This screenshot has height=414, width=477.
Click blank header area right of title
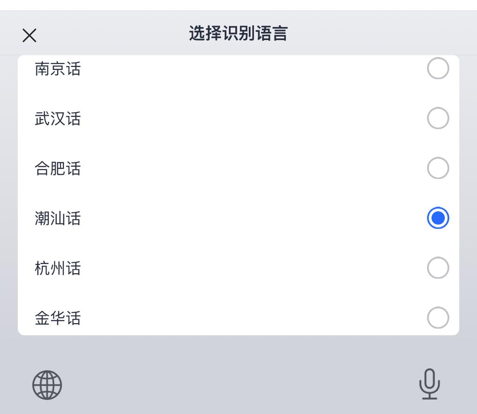pos(379,33)
